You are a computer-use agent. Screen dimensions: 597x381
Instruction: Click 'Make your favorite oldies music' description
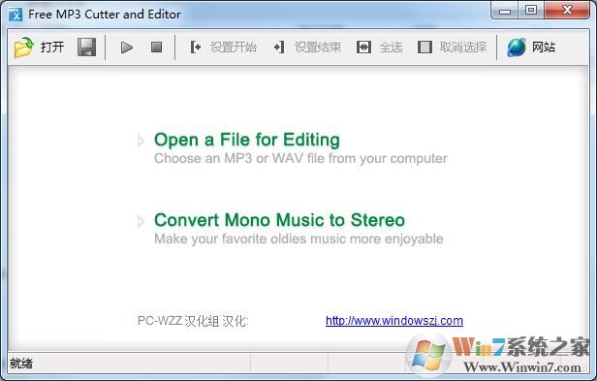pos(298,238)
